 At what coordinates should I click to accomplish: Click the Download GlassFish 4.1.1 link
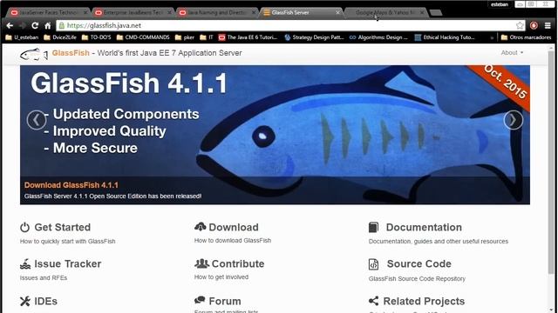tap(71, 185)
